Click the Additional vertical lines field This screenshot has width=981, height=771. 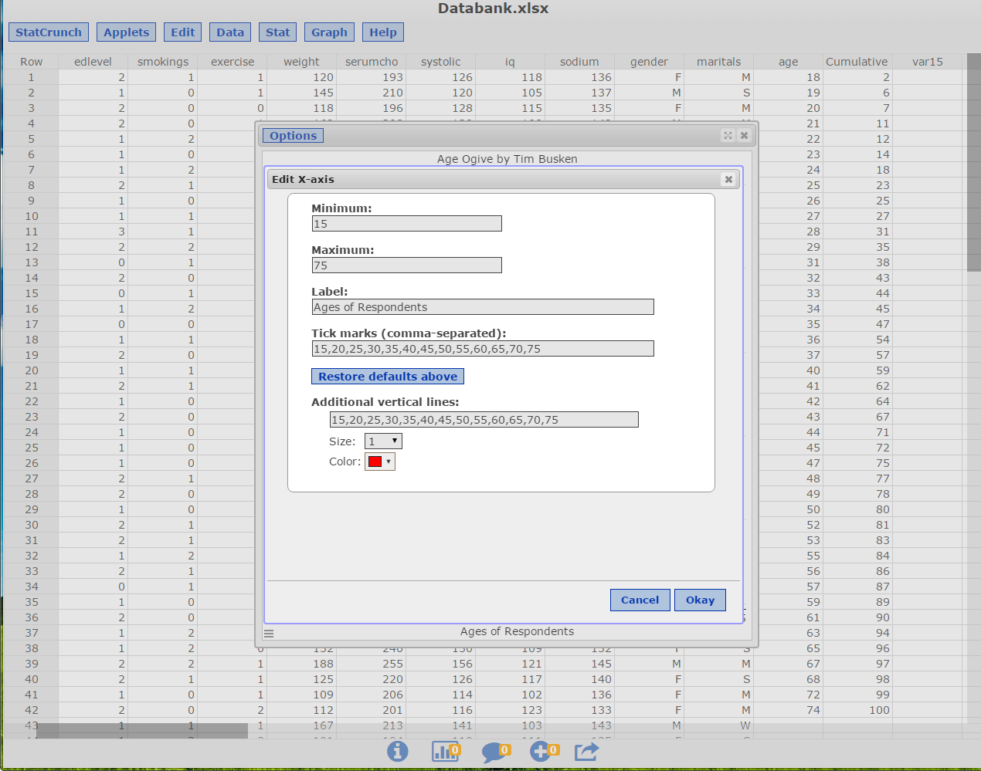(484, 420)
